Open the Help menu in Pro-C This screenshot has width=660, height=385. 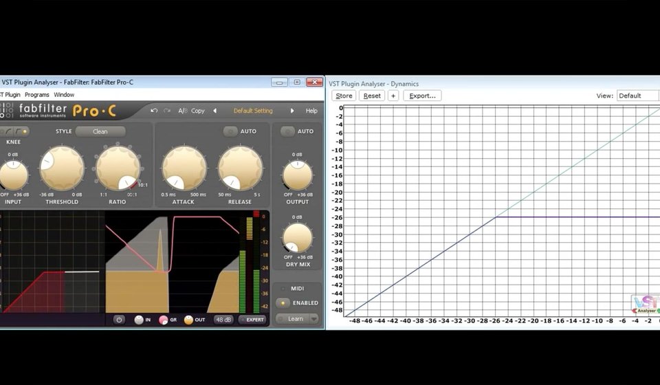pos(311,111)
